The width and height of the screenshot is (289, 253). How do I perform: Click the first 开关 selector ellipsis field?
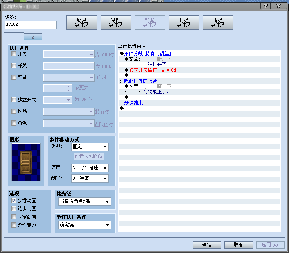click(69, 54)
